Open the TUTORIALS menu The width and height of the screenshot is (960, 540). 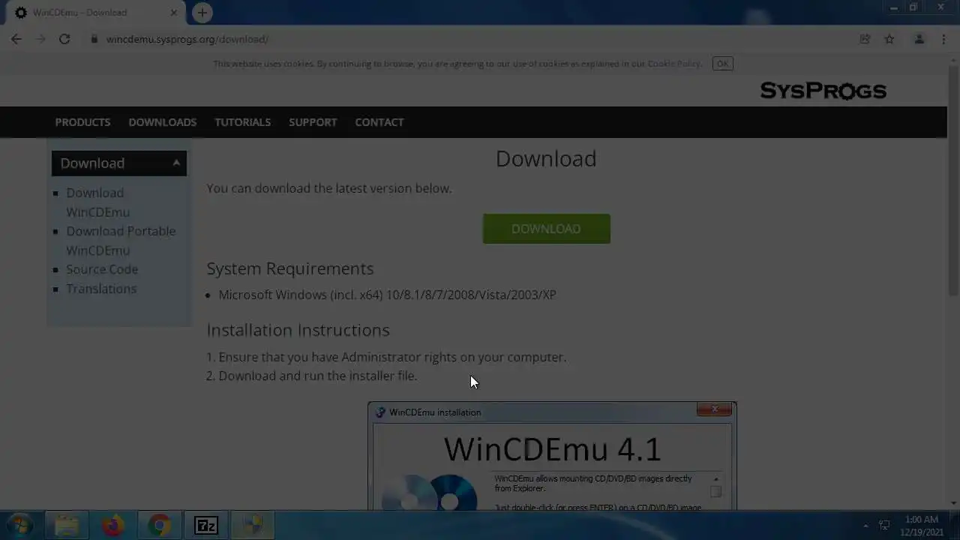coord(243,122)
